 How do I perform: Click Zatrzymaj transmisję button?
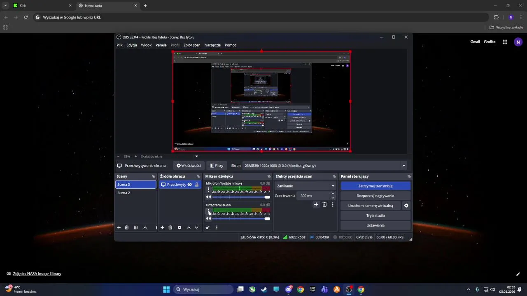(375, 186)
